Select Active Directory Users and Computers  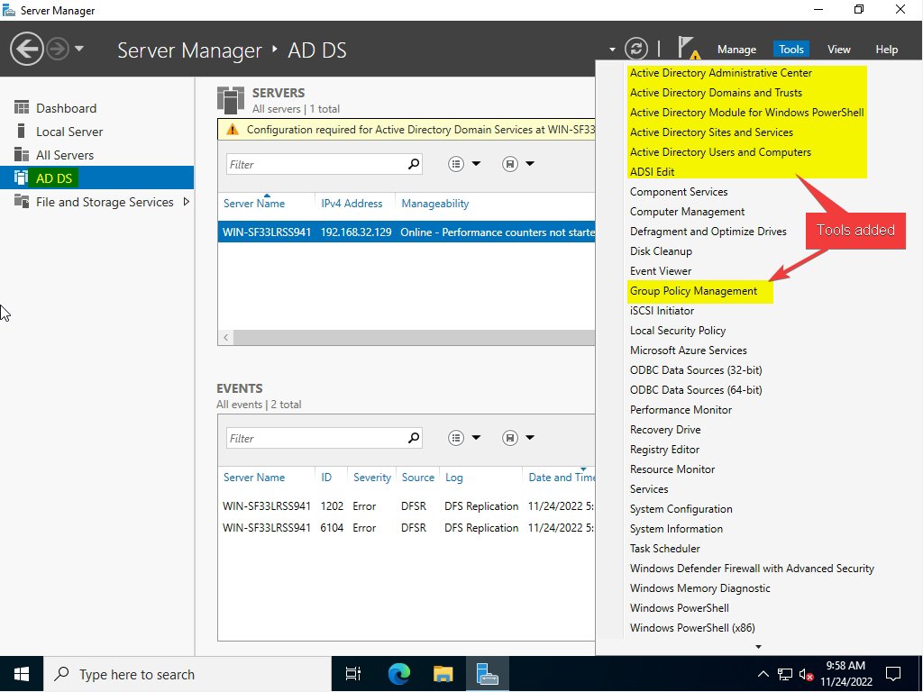click(x=720, y=152)
